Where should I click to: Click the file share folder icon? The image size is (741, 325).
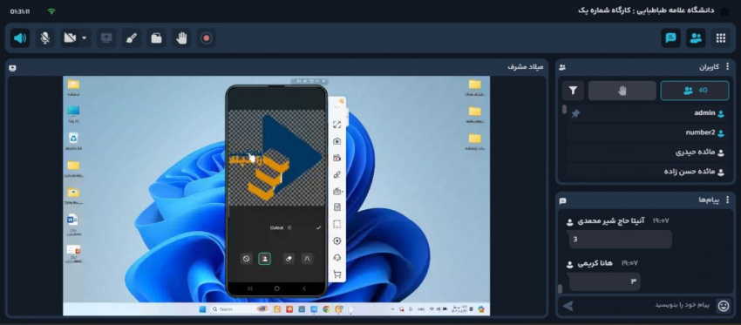click(156, 38)
